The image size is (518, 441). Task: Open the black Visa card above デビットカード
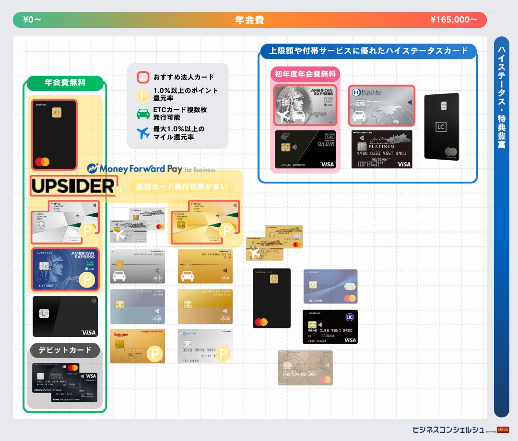[65, 316]
